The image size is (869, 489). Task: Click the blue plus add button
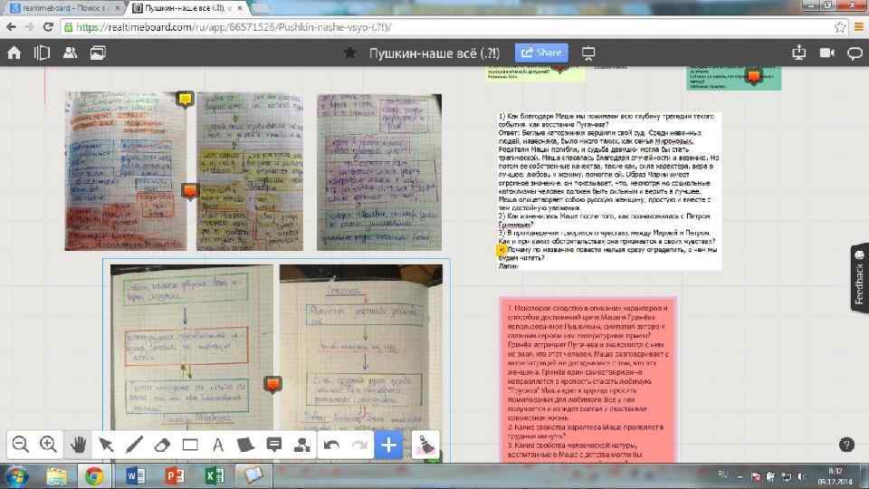(388, 445)
